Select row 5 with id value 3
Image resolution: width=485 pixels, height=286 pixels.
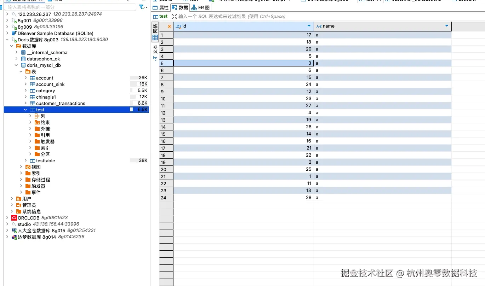coord(241,63)
